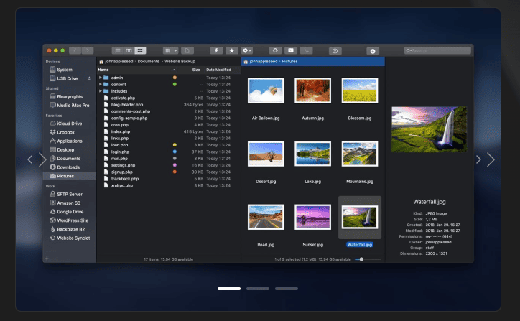This screenshot has width=520, height=321.
Task: Click the plus button at sidebar bottom
Action: [47, 259]
